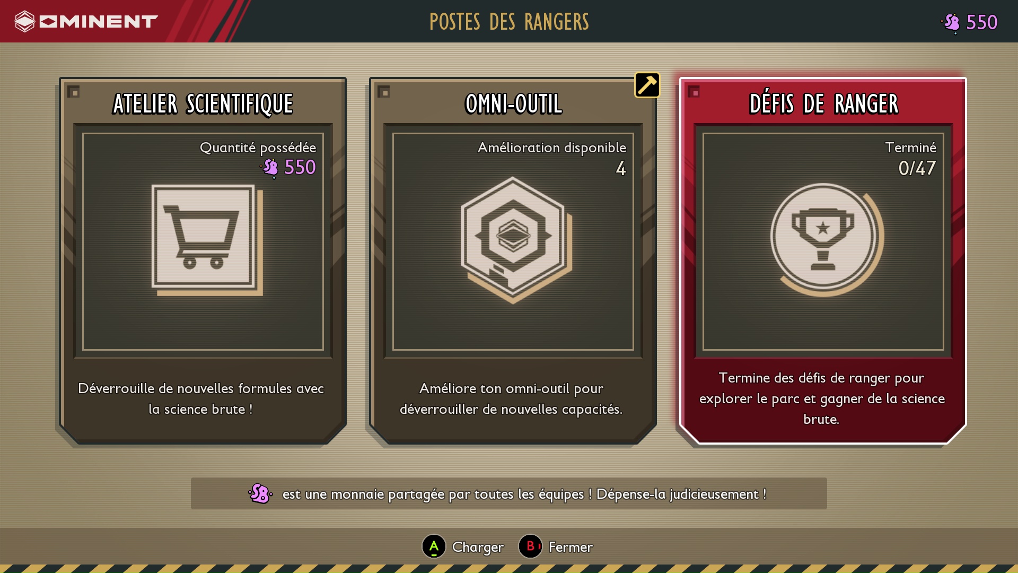Choose the Charger action

coord(478,547)
